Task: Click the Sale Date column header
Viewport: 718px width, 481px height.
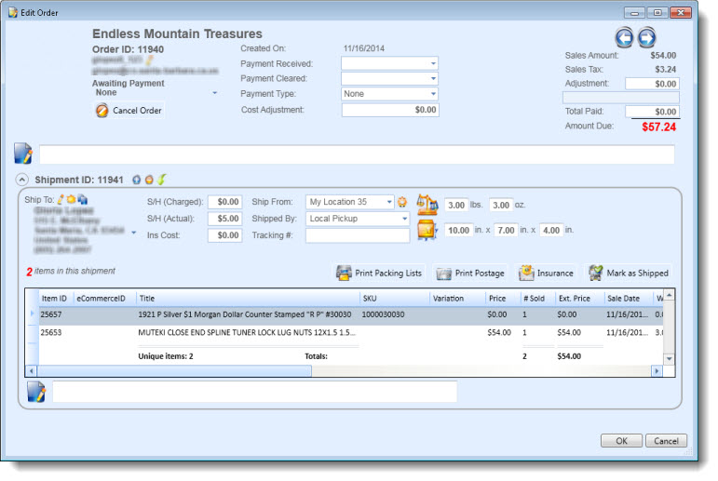Action: (629, 299)
